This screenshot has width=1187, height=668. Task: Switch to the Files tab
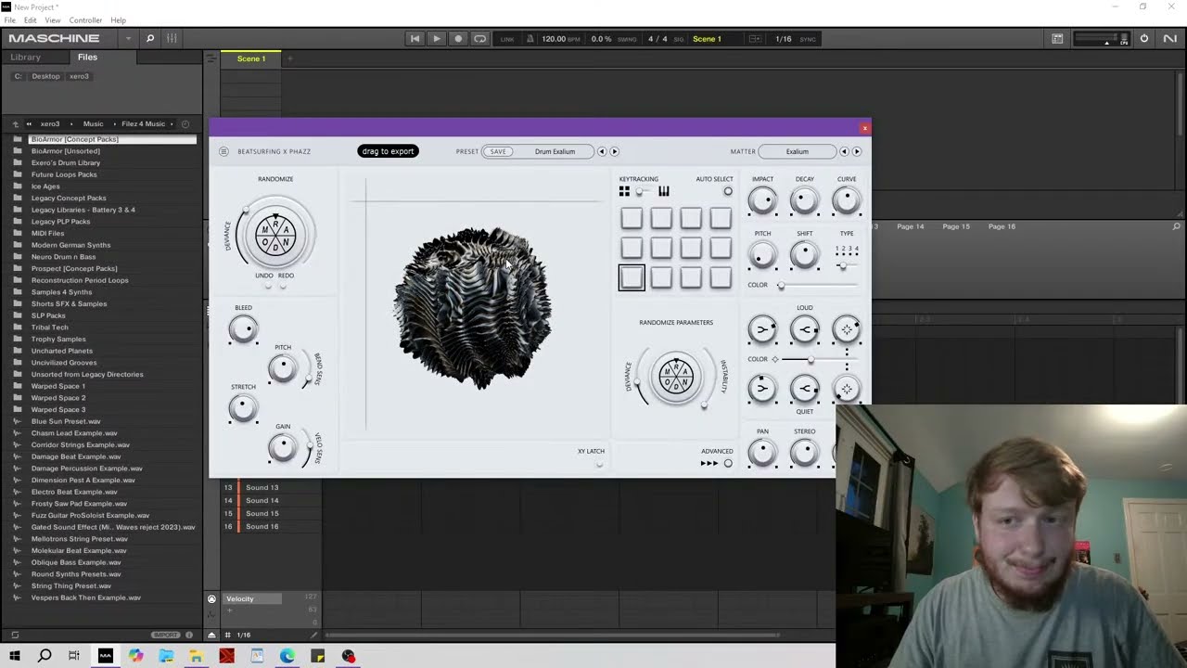coord(87,57)
